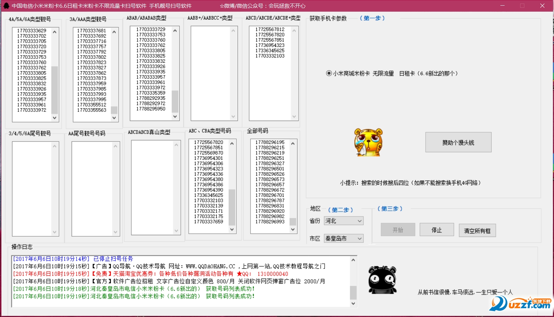Image resolution: width=554 pixels, height=317 pixels.
Task: Select number 17788296993 in 全部号码 list
Action: pyautogui.click(x=270, y=221)
